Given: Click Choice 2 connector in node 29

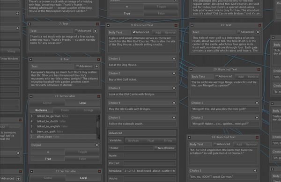Looking at the screenshot, I should point(257,117).
